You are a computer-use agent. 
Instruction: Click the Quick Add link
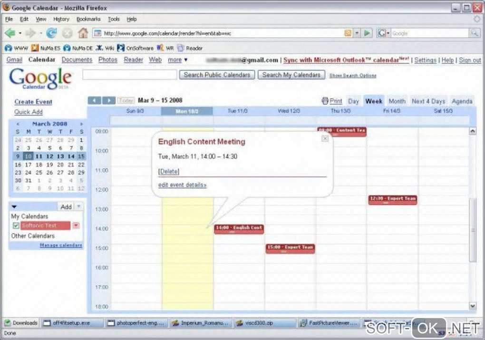click(29, 112)
